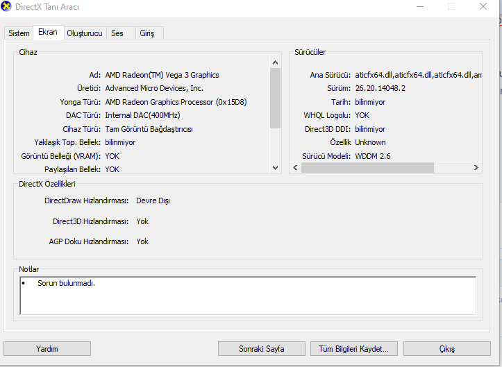Click Sürücüler scroll left arrow
The image size is (502, 367).
click(x=295, y=168)
